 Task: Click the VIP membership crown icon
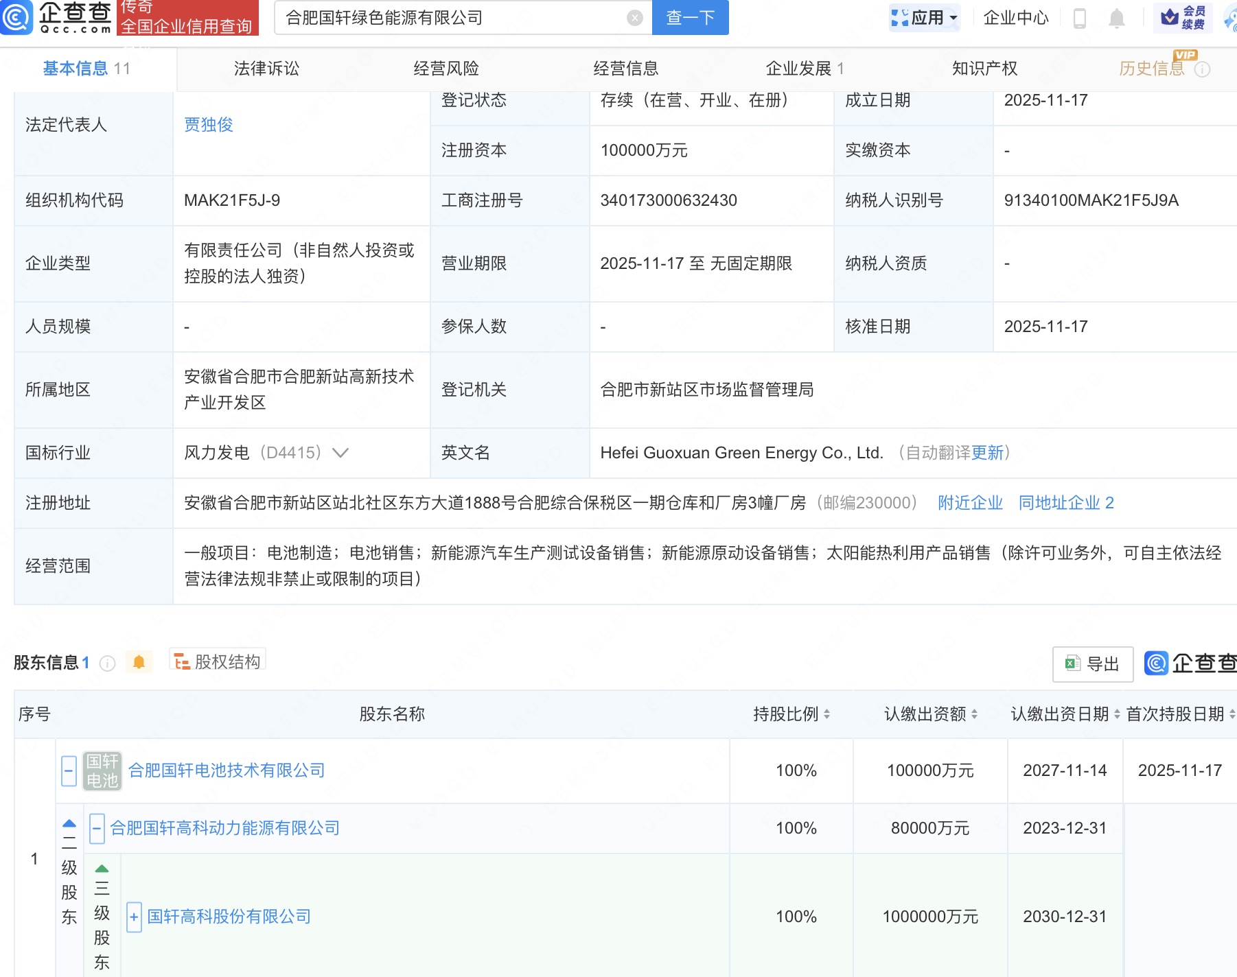tap(1170, 18)
